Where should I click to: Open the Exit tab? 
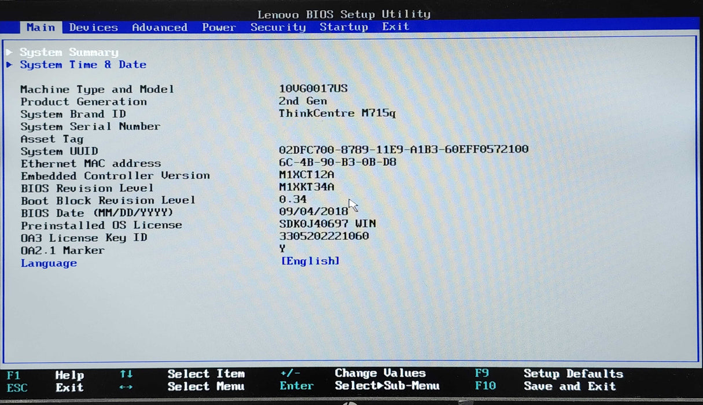pyautogui.click(x=396, y=27)
